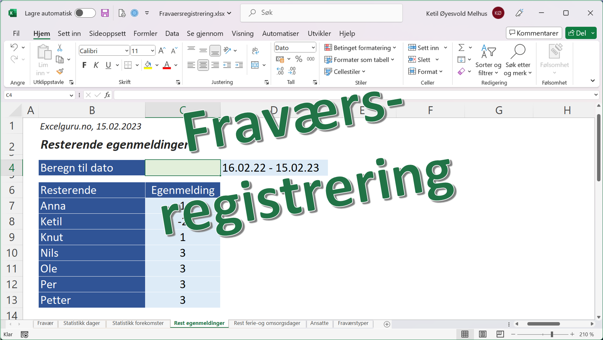
Task: Insert function with the fx icon
Action: click(107, 95)
